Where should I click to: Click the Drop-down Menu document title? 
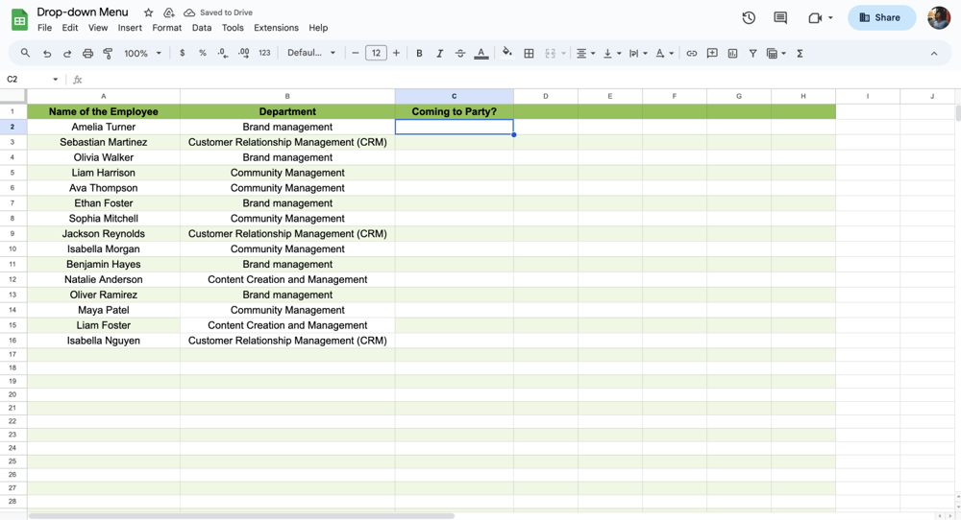(x=83, y=12)
